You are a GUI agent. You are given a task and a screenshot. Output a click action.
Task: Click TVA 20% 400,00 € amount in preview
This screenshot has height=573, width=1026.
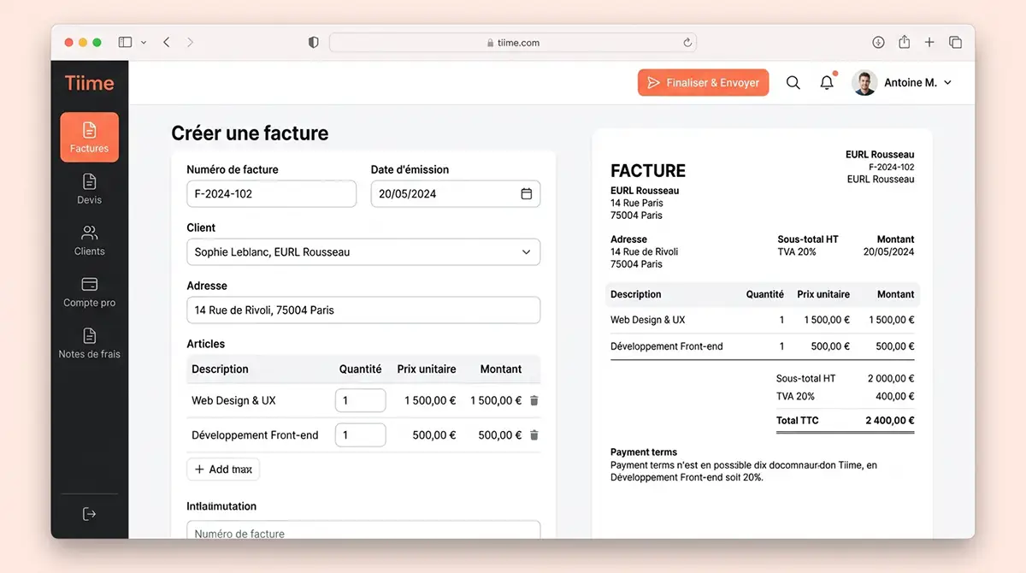point(895,396)
